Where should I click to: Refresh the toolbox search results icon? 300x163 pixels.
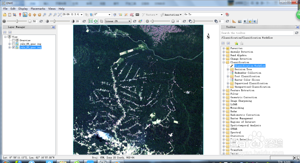pos(297,33)
